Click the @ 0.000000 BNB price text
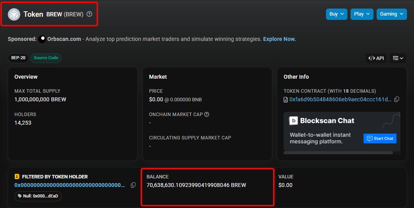 coord(183,100)
